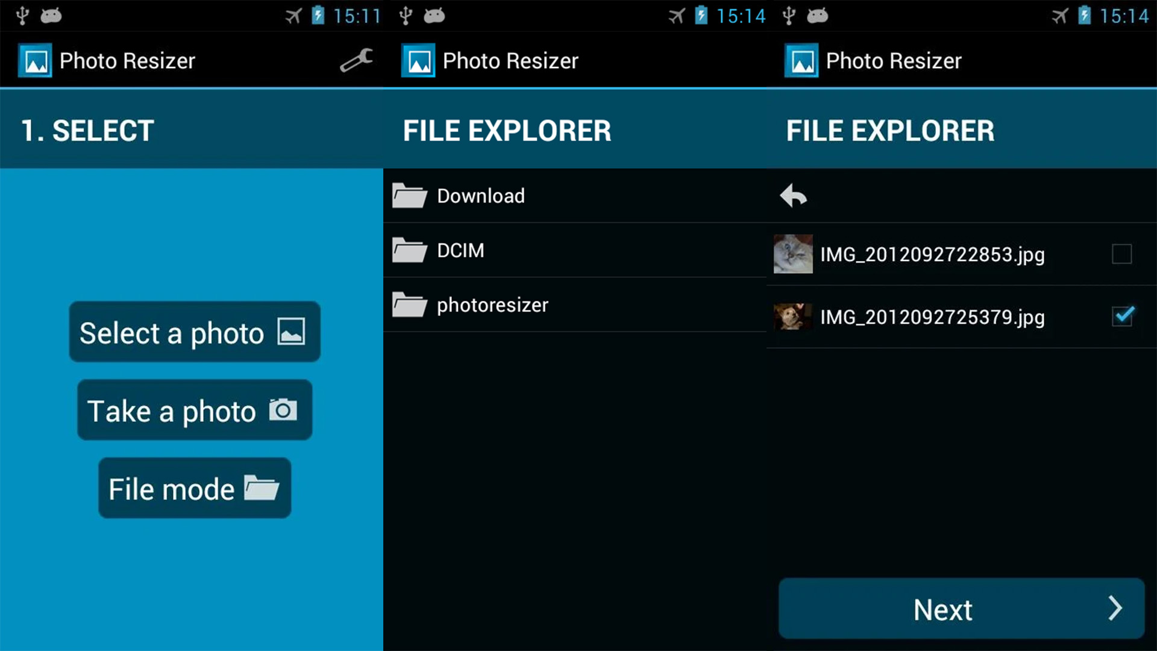This screenshot has height=651, width=1157.
Task: Tap the Next button
Action: (x=962, y=608)
